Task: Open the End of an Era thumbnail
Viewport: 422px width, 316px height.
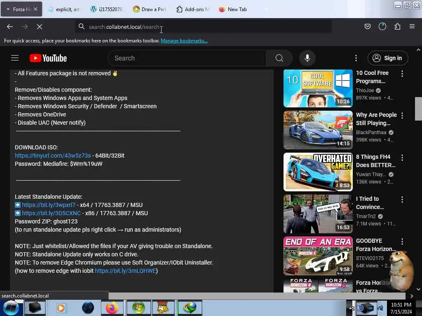Action: [x=318, y=256]
